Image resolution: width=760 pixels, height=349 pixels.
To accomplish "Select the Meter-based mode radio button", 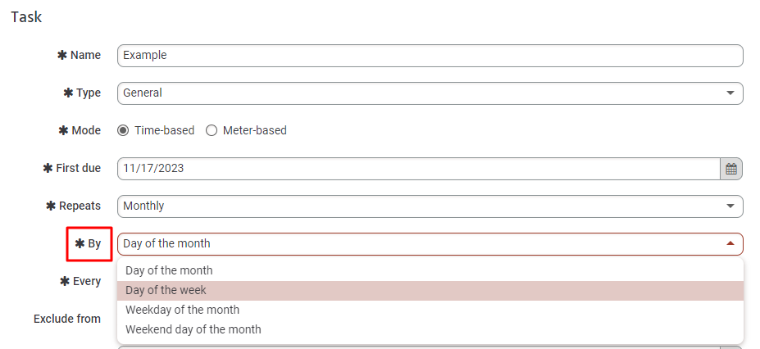I will (x=212, y=131).
